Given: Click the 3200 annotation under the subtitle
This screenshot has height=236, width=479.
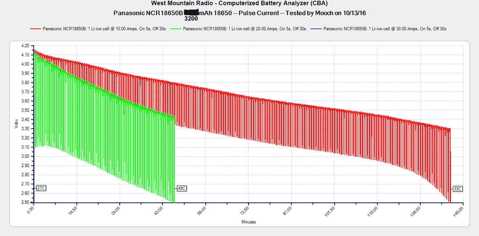Looking at the screenshot, I should (x=191, y=18).
